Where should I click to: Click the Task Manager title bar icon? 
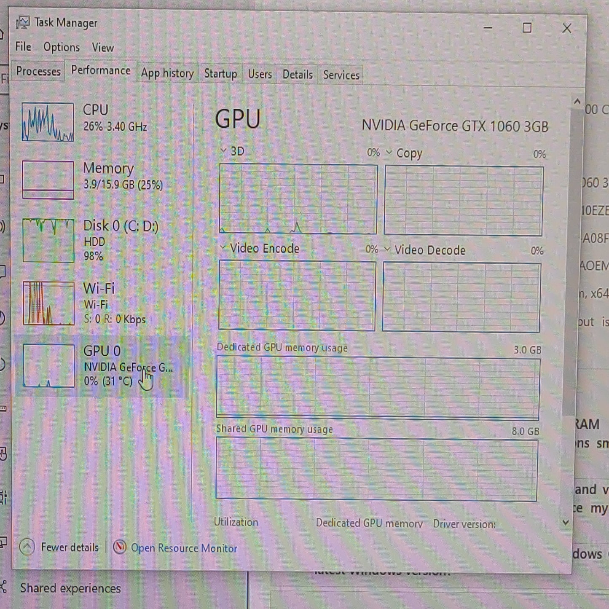(x=23, y=23)
